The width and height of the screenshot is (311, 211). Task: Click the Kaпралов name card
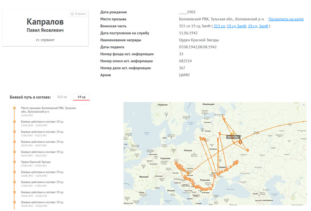(45, 27)
